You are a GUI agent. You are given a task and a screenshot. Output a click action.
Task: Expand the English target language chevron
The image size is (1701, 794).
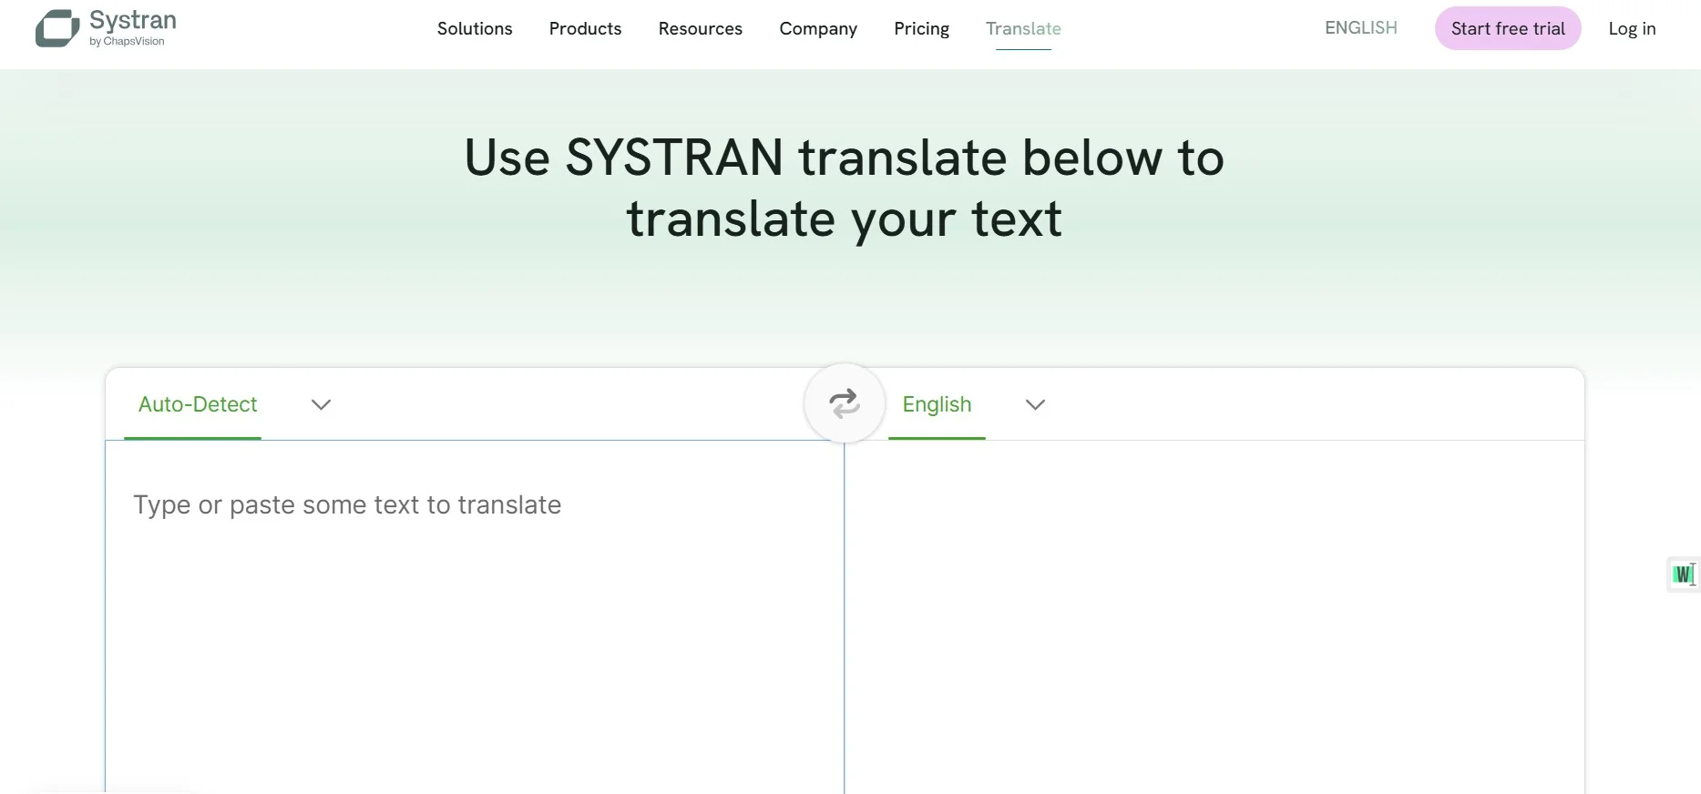1035,404
